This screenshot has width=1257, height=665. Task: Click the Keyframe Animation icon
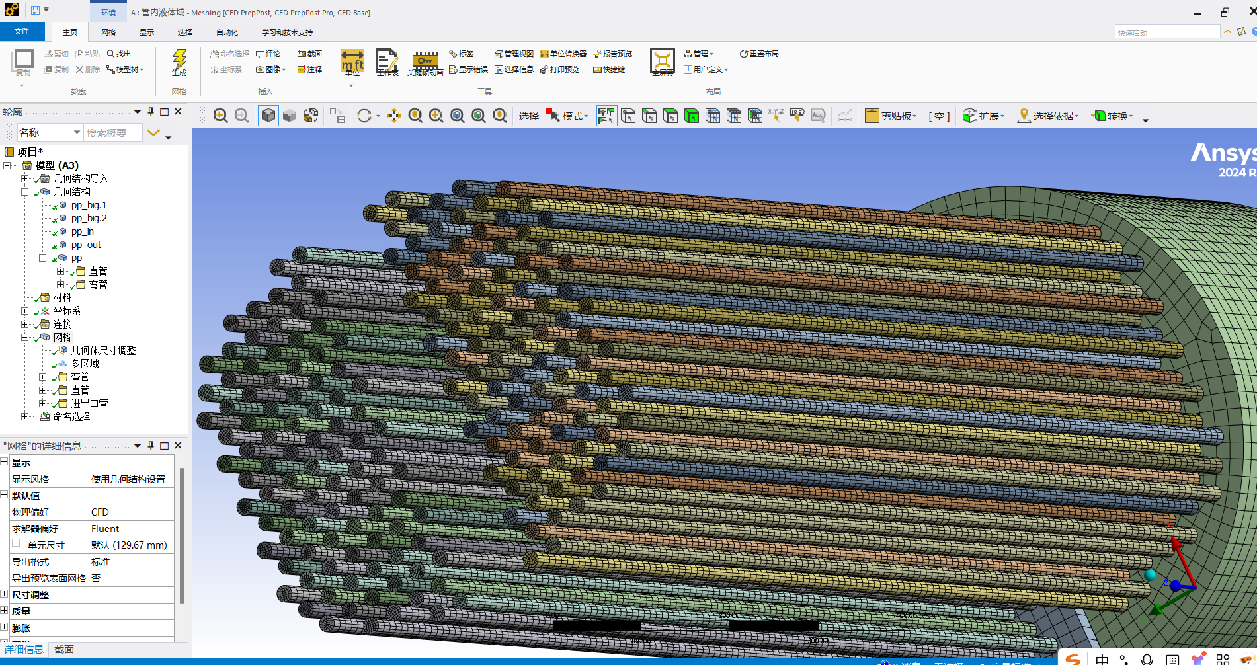click(425, 63)
